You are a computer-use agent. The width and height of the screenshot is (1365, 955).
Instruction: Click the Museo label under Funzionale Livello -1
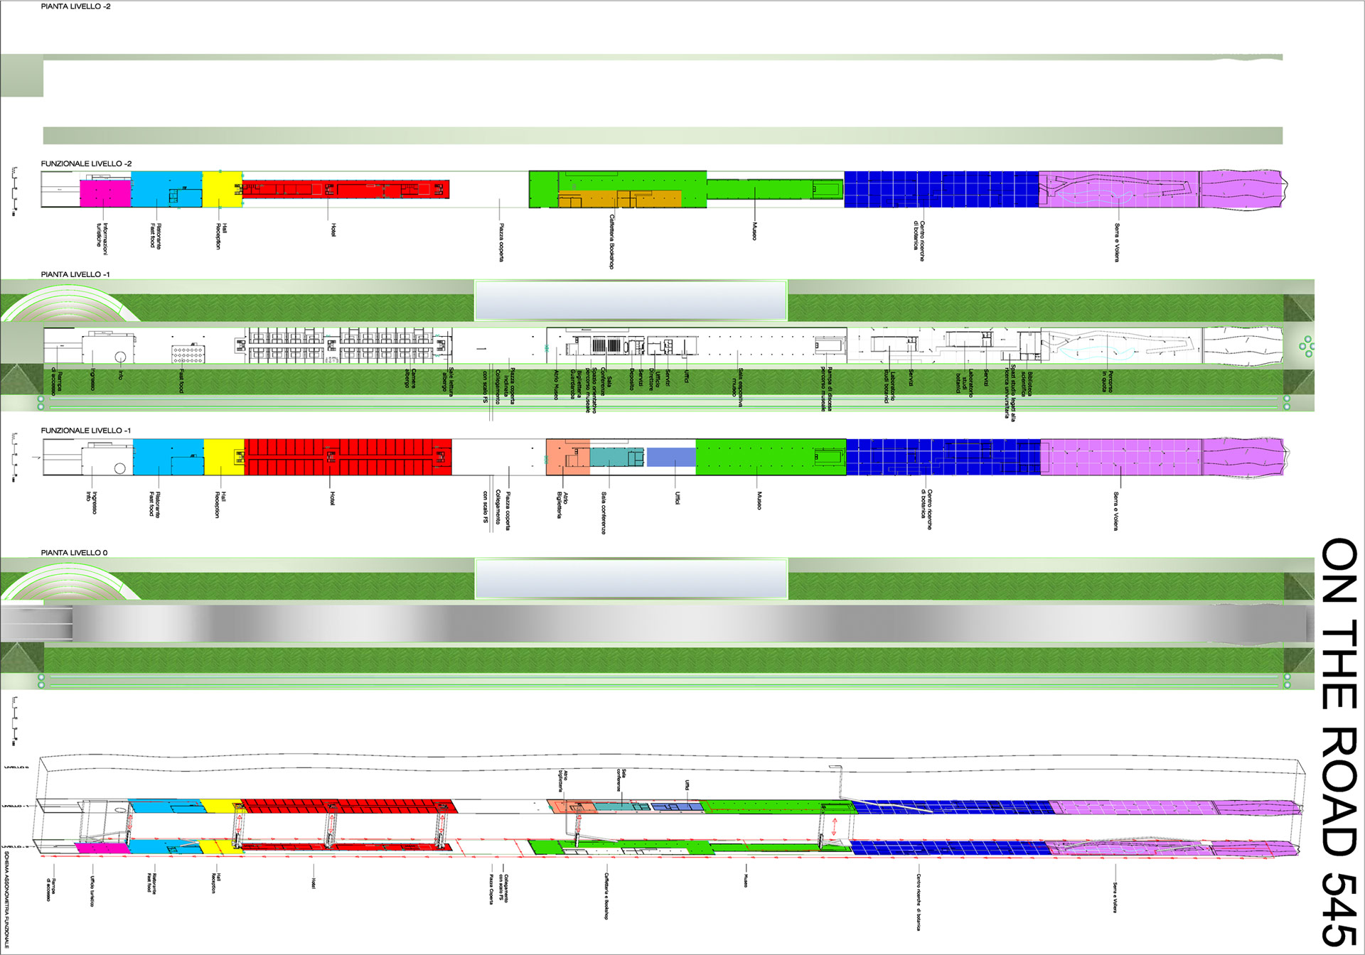point(759,500)
